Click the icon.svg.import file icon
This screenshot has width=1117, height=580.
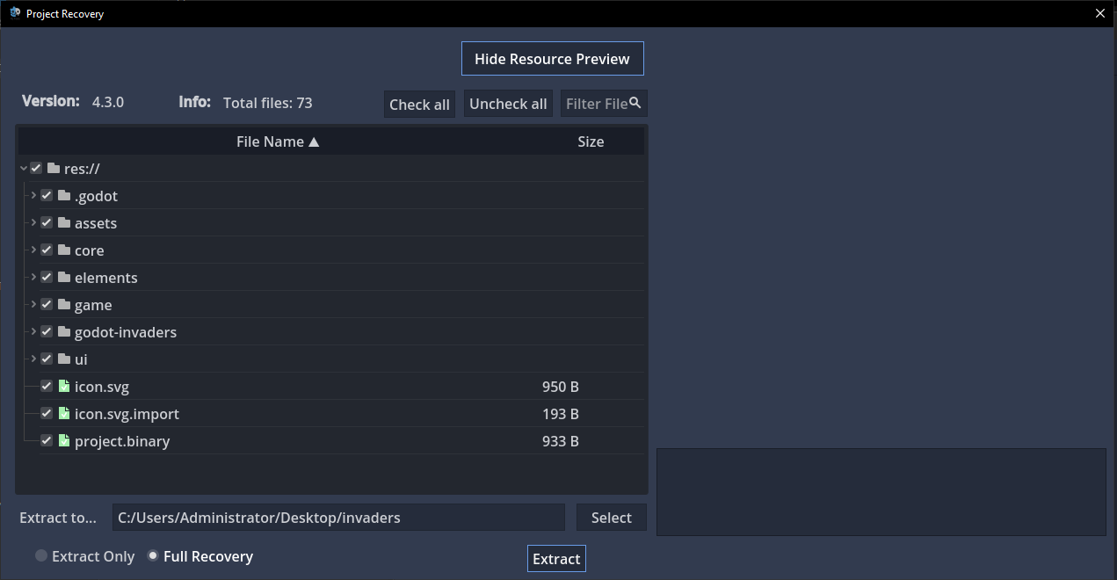pyautogui.click(x=63, y=414)
